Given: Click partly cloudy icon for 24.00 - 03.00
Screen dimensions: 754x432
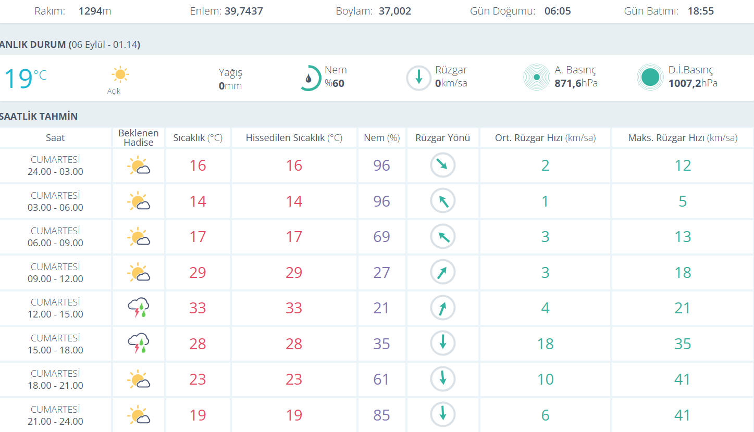Looking at the screenshot, I should pyautogui.click(x=139, y=166).
